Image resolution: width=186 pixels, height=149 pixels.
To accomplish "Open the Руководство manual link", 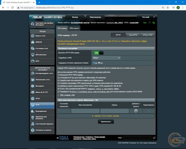I will (79, 137).
